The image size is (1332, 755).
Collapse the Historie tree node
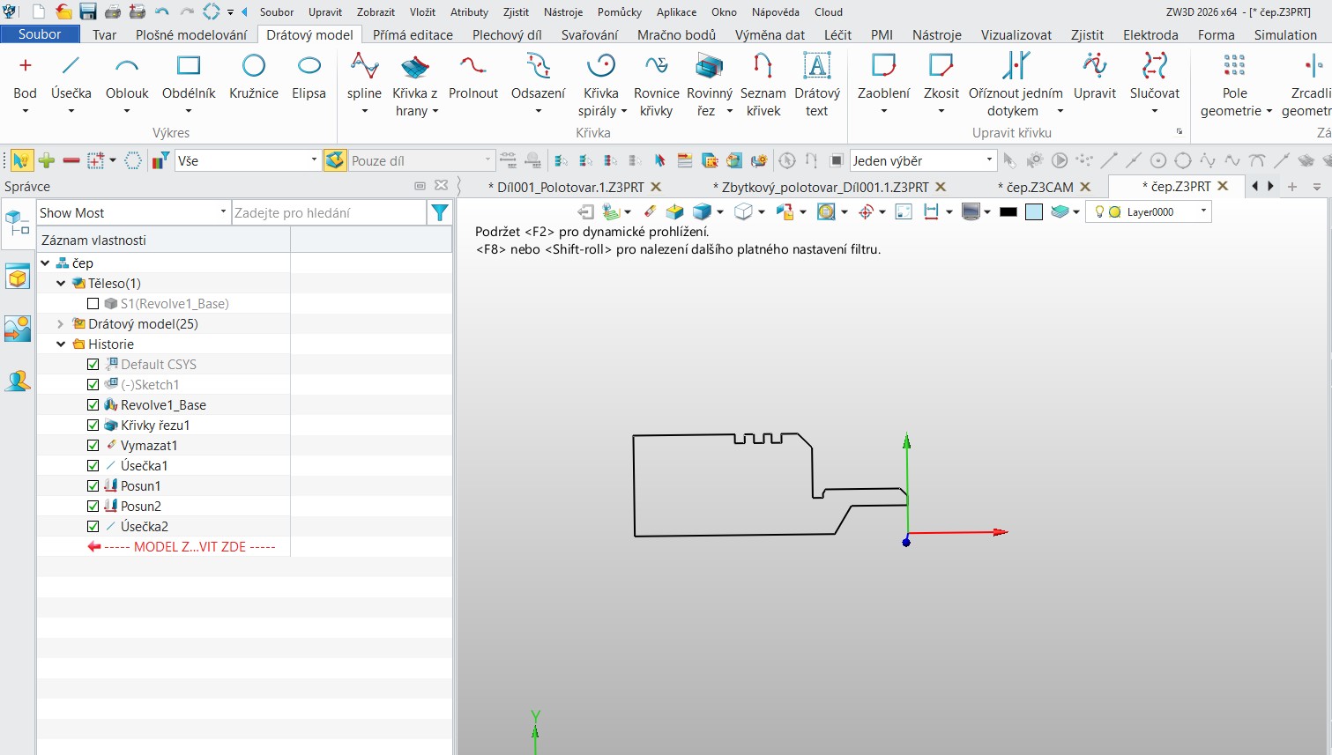(61, 344)
